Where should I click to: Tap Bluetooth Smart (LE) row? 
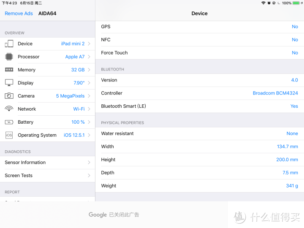[199, 106]
